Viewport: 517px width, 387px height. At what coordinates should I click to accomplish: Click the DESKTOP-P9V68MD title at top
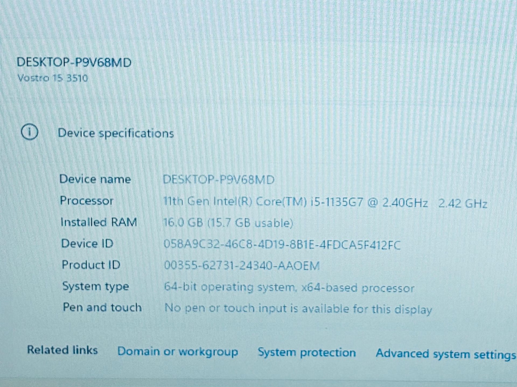[x=74, y=62]
